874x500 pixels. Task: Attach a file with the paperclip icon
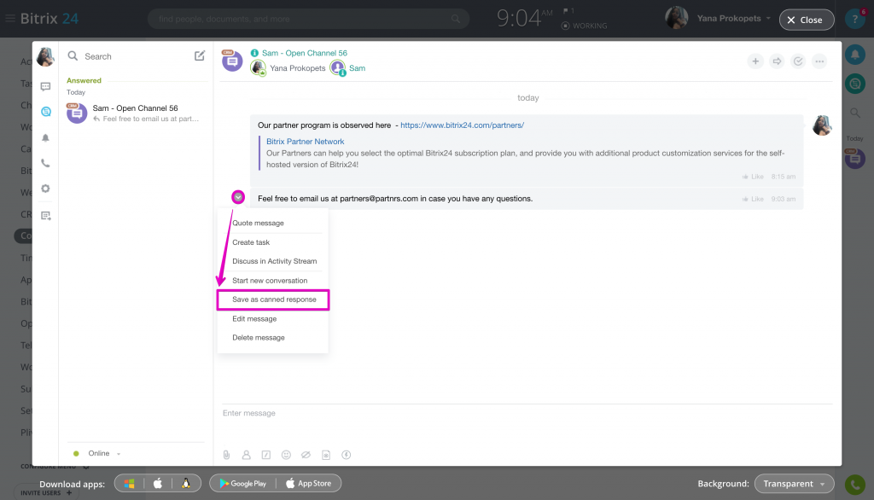click(226, 455)
